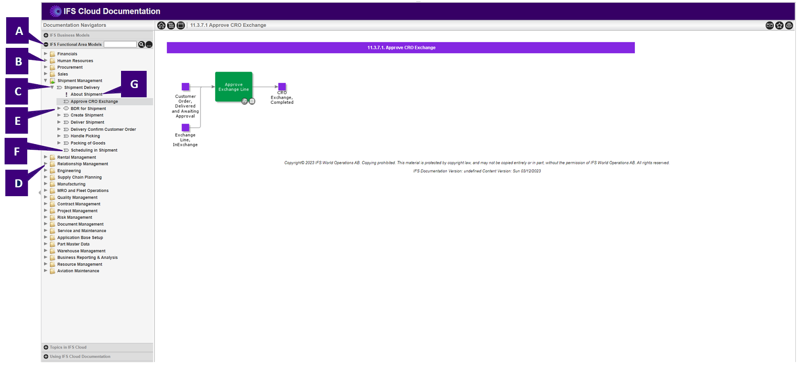Click the printer icon in the top right
Viewport: 800px width, 367px height.
click(789, 25)
